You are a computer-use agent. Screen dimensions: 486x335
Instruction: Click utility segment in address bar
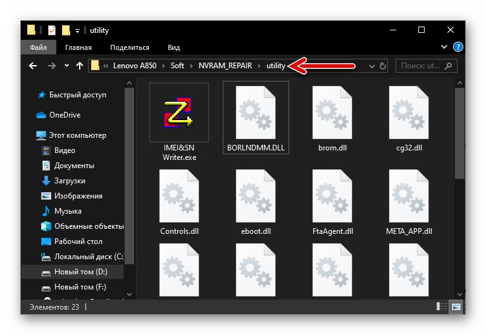[275, 66]
